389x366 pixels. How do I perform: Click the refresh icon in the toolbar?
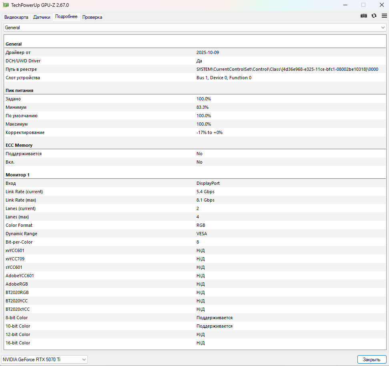374,16
